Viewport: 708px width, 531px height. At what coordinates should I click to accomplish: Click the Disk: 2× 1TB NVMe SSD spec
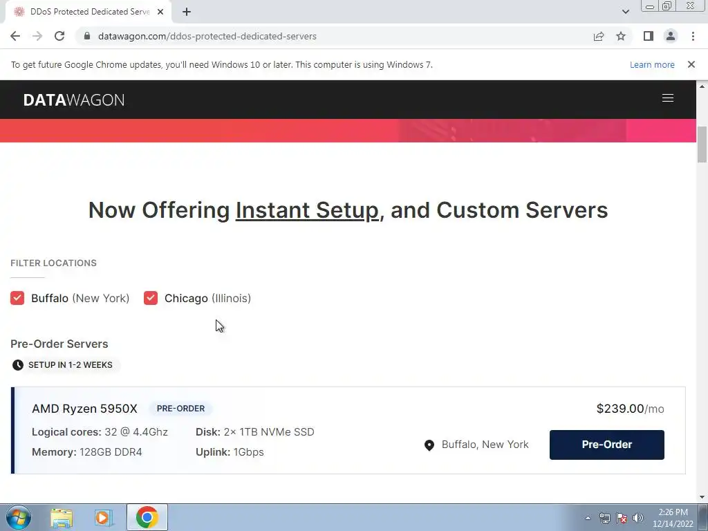254,432
